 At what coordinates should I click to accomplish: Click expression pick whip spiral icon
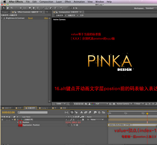click(74, 125)
